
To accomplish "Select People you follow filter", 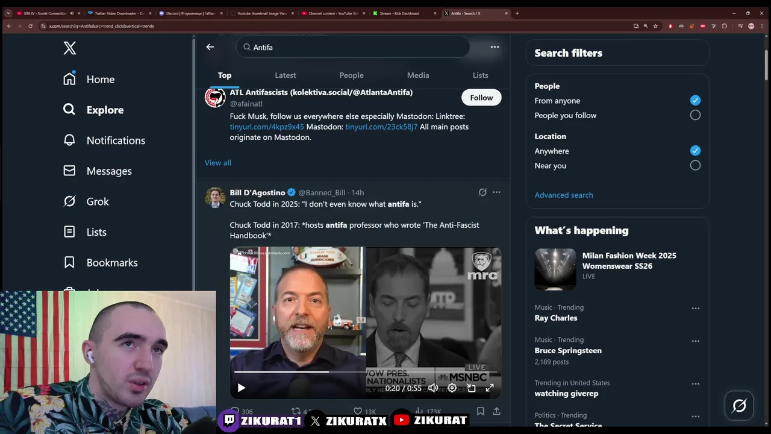I will coord(695,115).
